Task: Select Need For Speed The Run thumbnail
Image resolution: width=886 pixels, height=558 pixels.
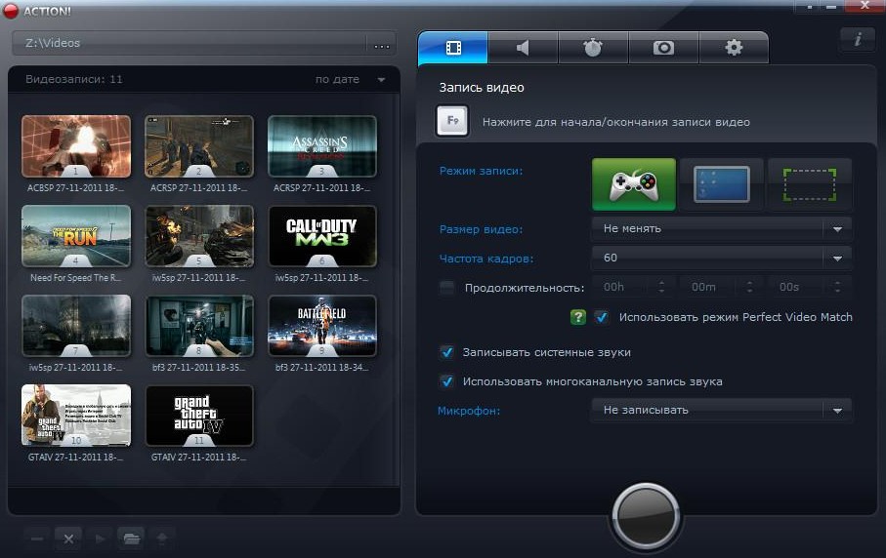Action: (x=76, y=236)
